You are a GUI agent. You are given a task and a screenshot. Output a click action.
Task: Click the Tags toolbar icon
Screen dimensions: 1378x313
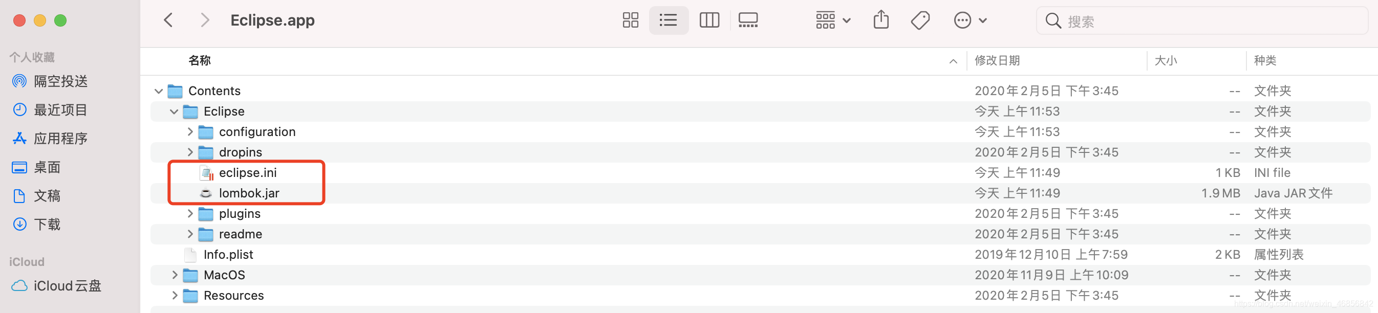click(920, 20)
